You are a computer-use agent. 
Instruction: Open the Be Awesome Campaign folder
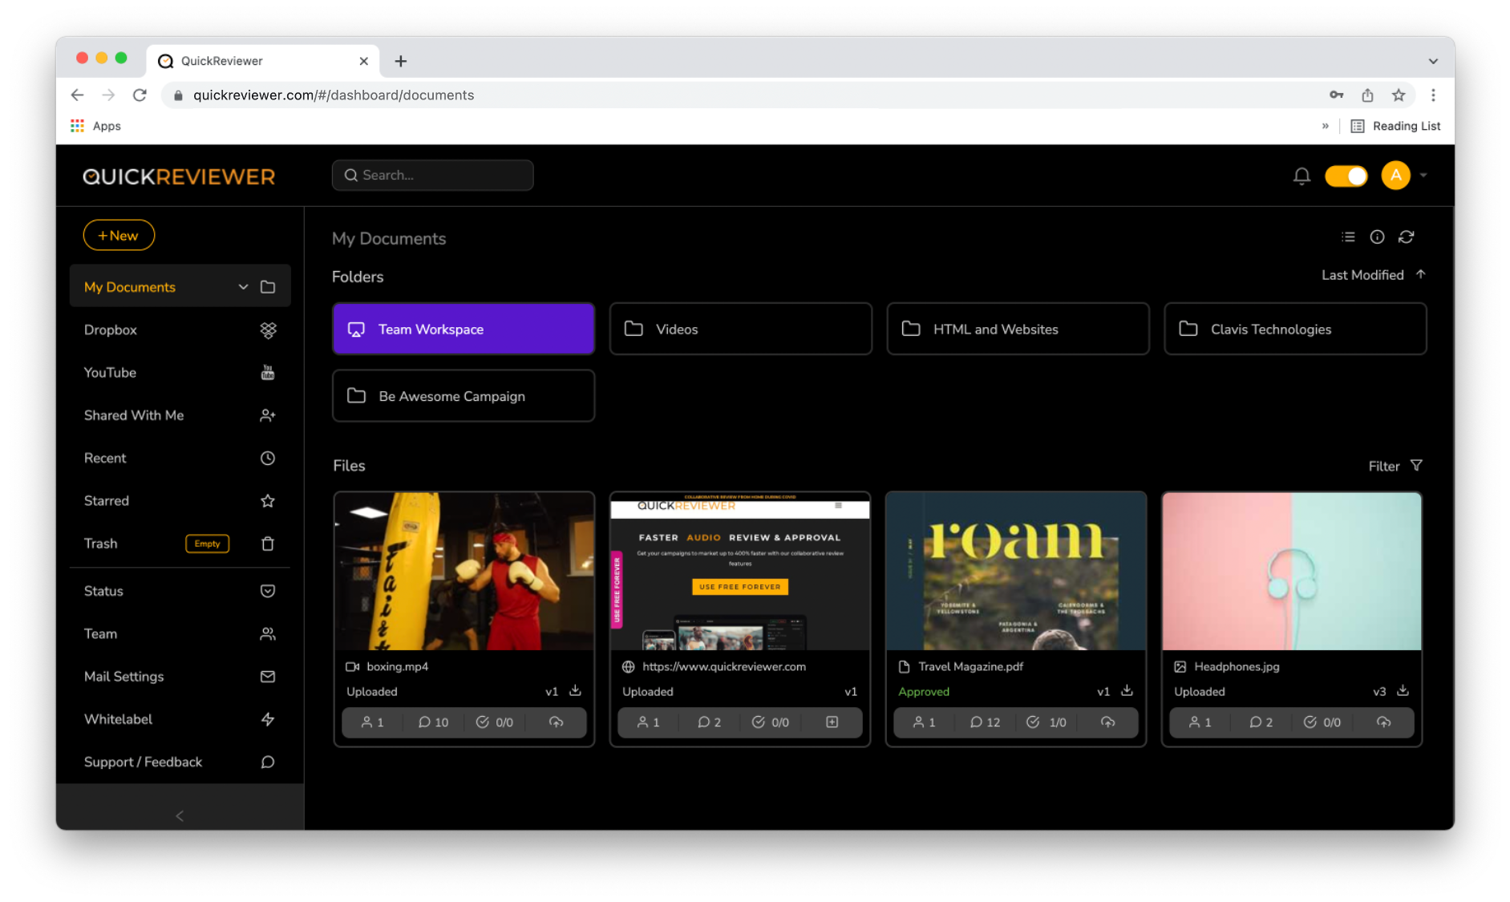point(464,396)
